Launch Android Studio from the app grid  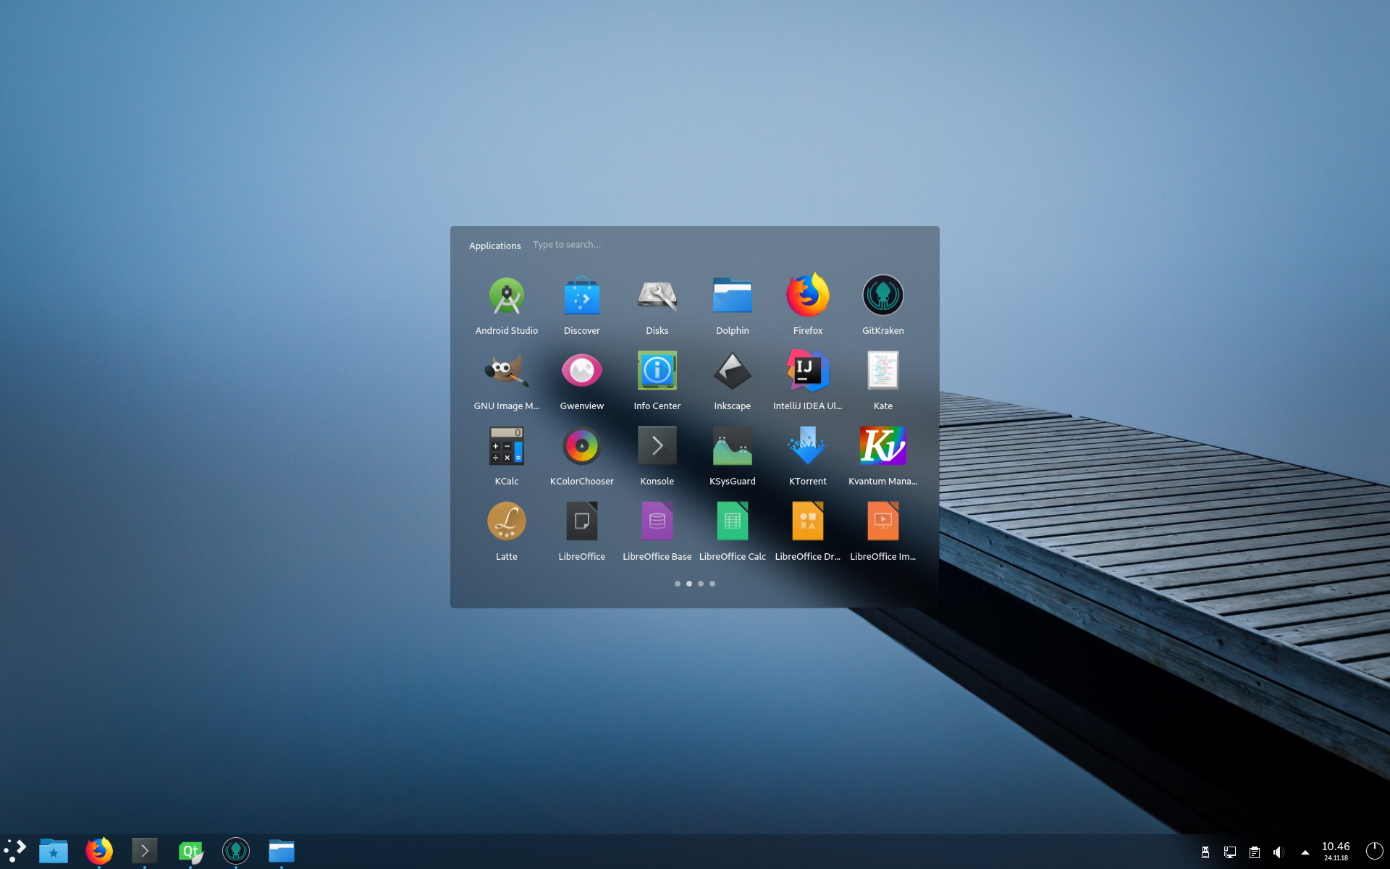(x=507, y=305)
